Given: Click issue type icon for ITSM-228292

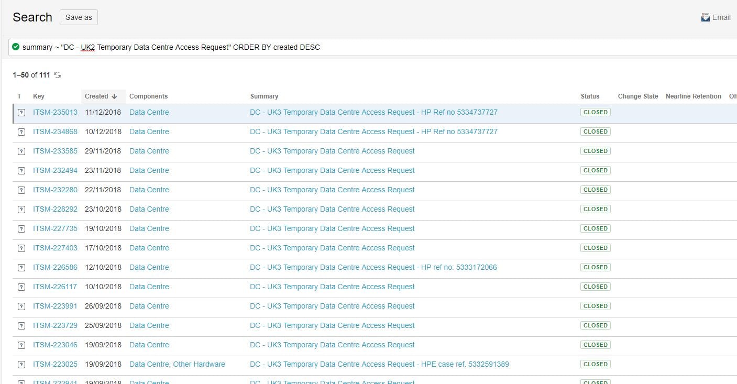Looking at the screenshot, I should 21,210.
